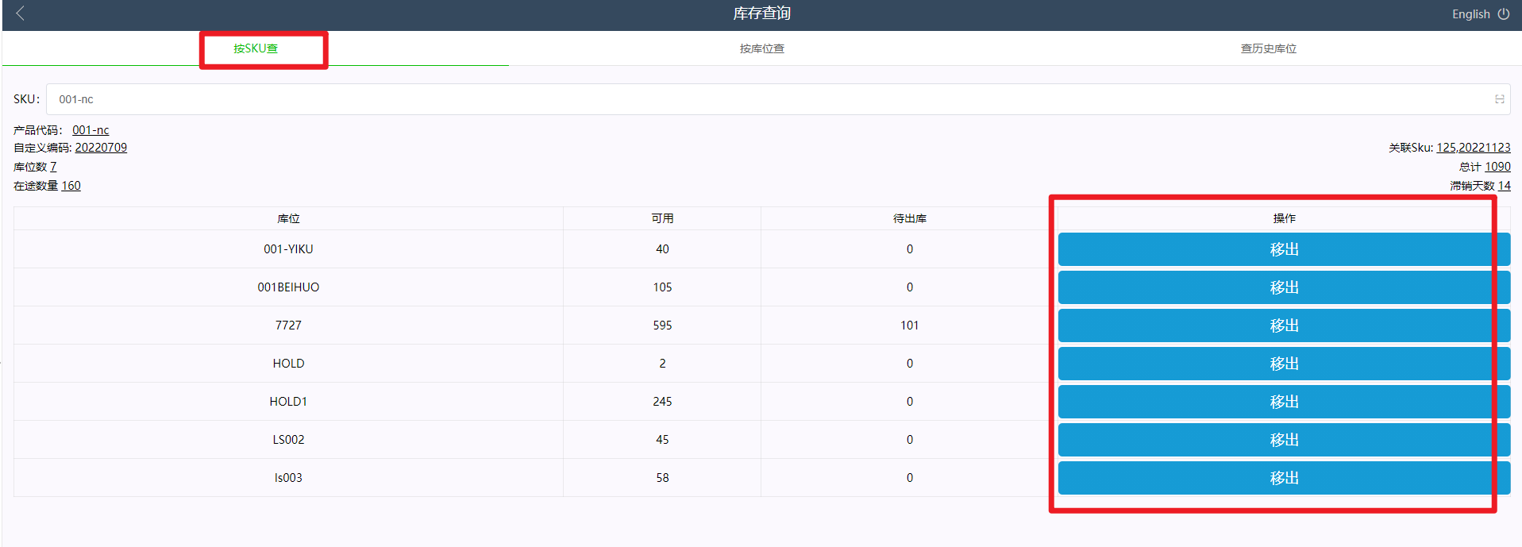Viewport: 1522px width, 547px height.
Task: Switch language to English
Action: pyautogui.click(x=1470, y=14)
